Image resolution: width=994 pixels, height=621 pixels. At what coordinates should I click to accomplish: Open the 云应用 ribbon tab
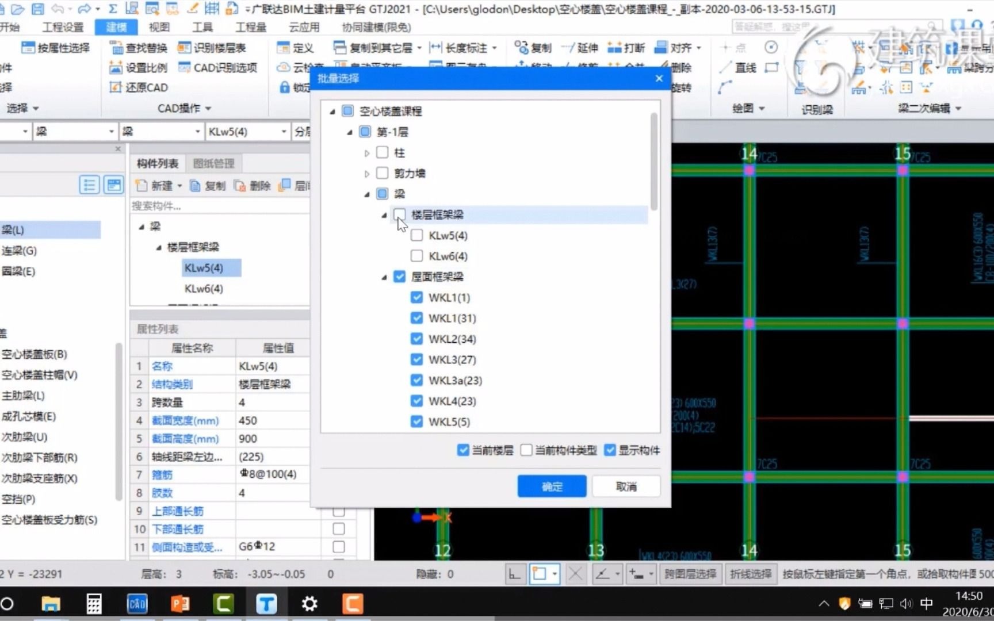pos(304,27)
